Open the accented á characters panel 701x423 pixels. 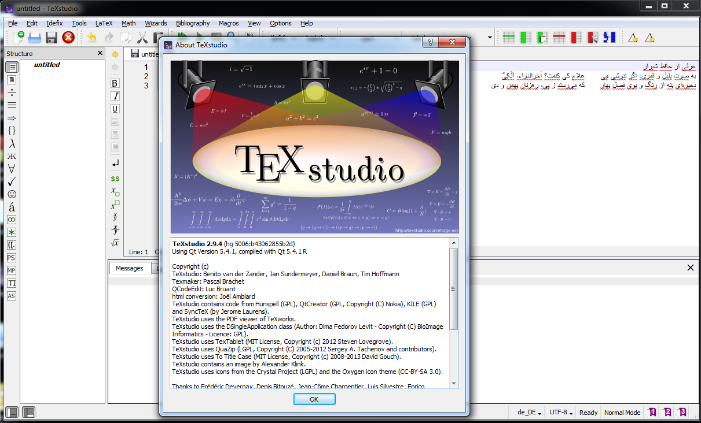pyautogui.click(x=12, y=207)
